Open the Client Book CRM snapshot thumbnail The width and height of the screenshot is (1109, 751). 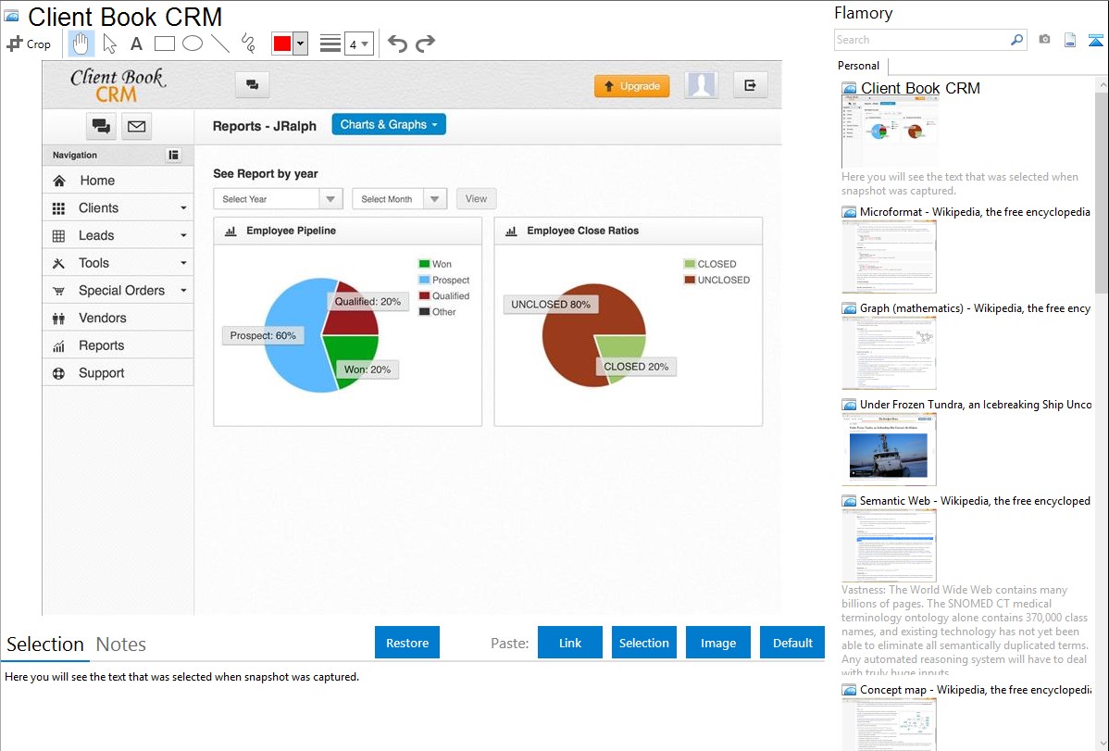point(890,131)
